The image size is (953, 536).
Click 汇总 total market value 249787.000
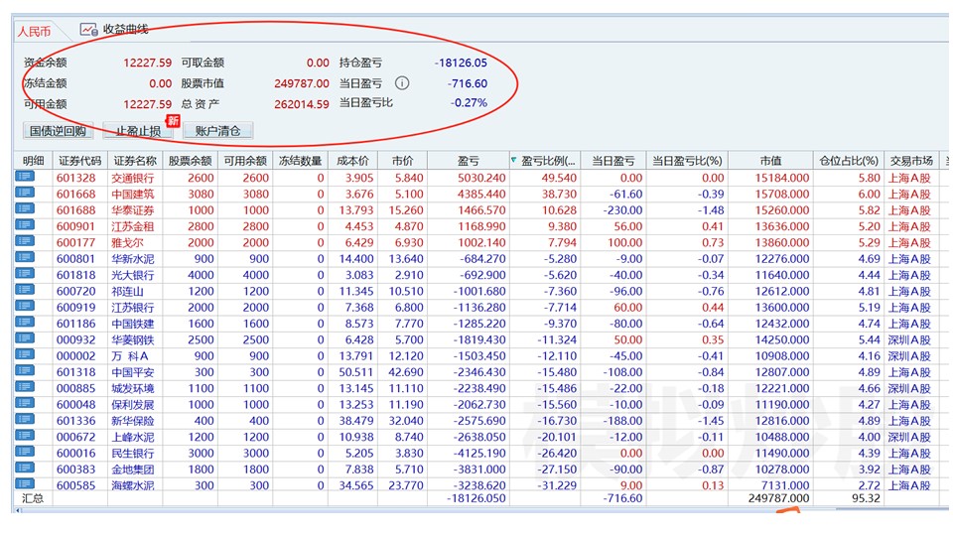point(778,497)
